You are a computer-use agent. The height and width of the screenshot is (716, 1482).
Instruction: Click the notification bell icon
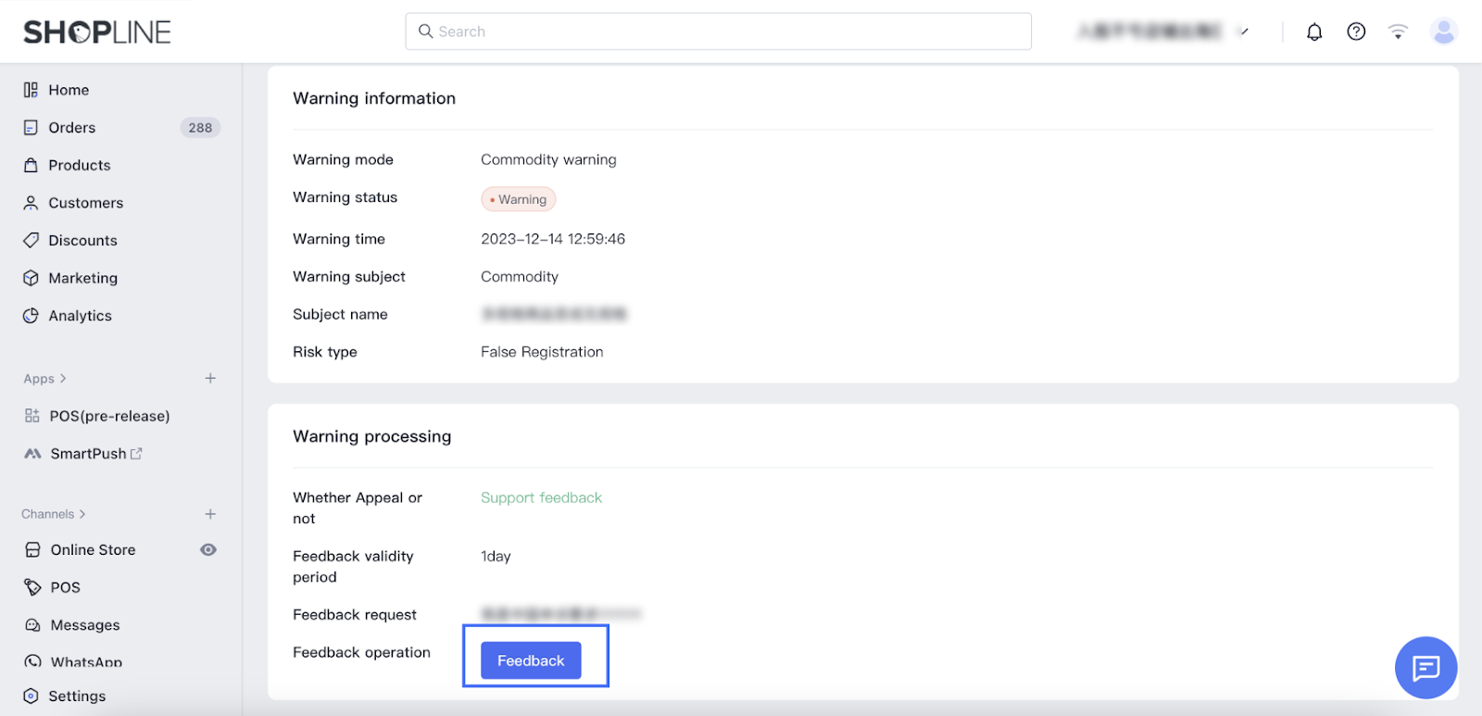(1313, 32)
